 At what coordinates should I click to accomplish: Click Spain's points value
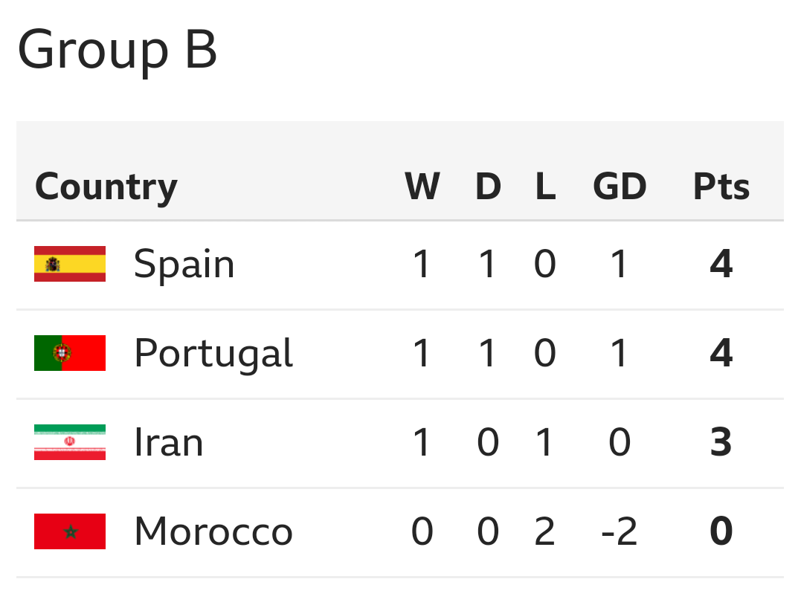[721, 264]
